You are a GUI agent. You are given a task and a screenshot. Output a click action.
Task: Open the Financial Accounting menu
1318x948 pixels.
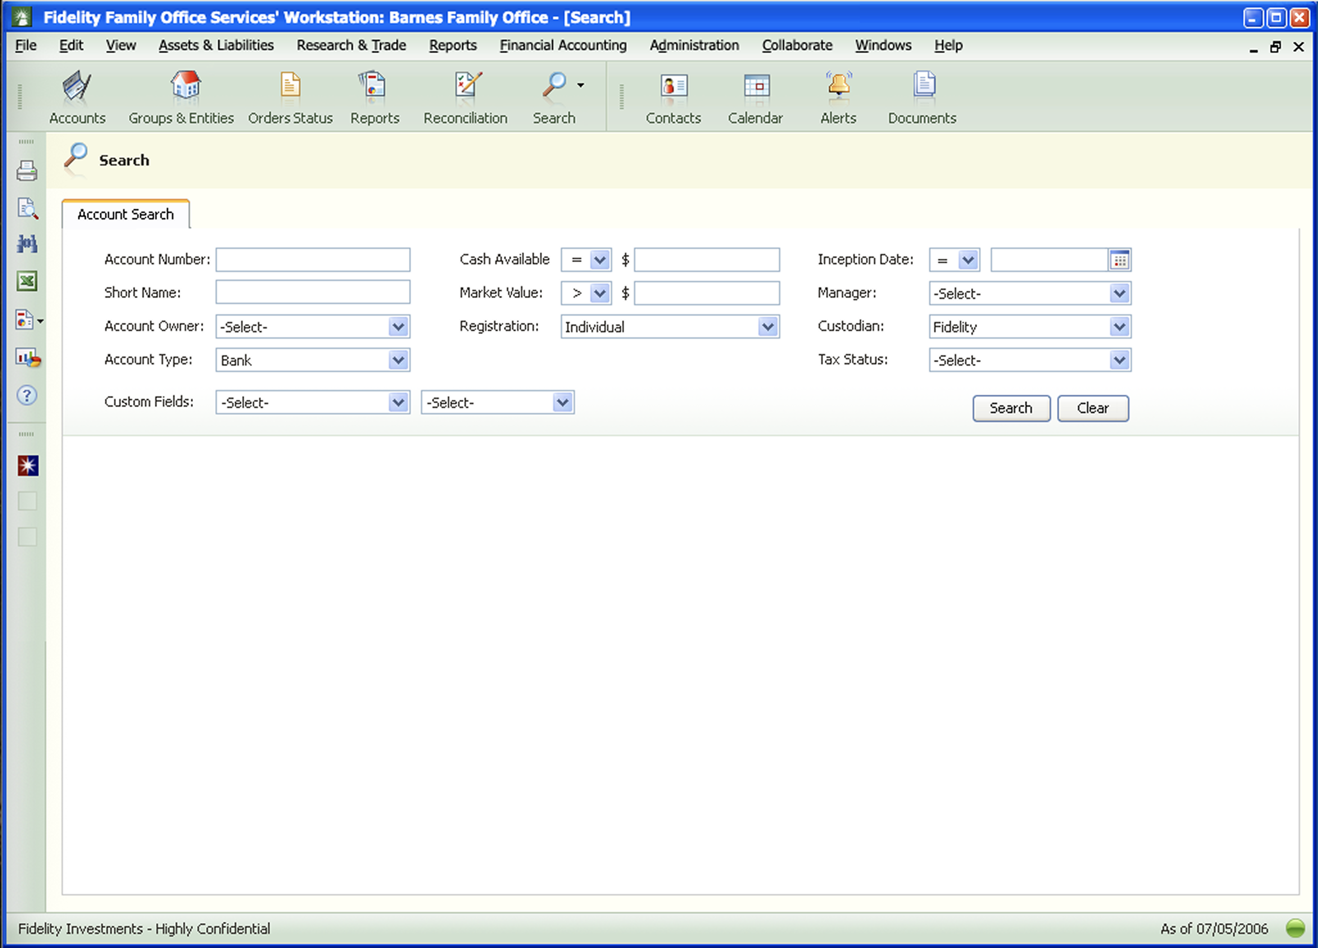[x=563, y=45]
